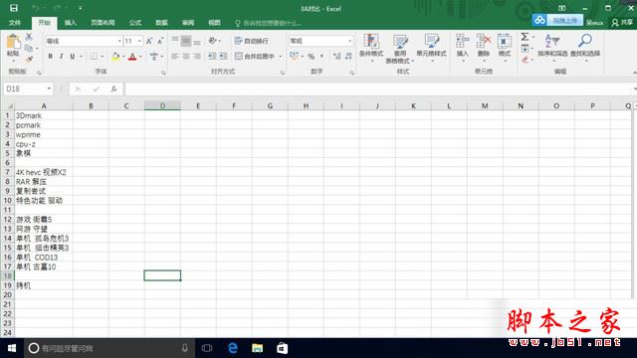Image resolution: width=637 pixels, height=358 pixels.
Task: Click the Tell Me search box
Action: click(269, 23)
